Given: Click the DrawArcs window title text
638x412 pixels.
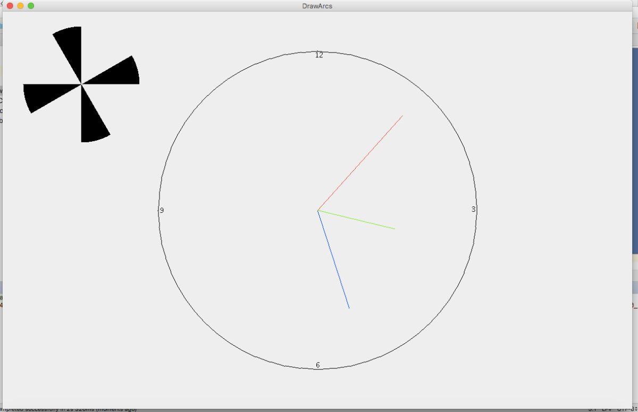Looking at the screenshot, I should (317, 6).
